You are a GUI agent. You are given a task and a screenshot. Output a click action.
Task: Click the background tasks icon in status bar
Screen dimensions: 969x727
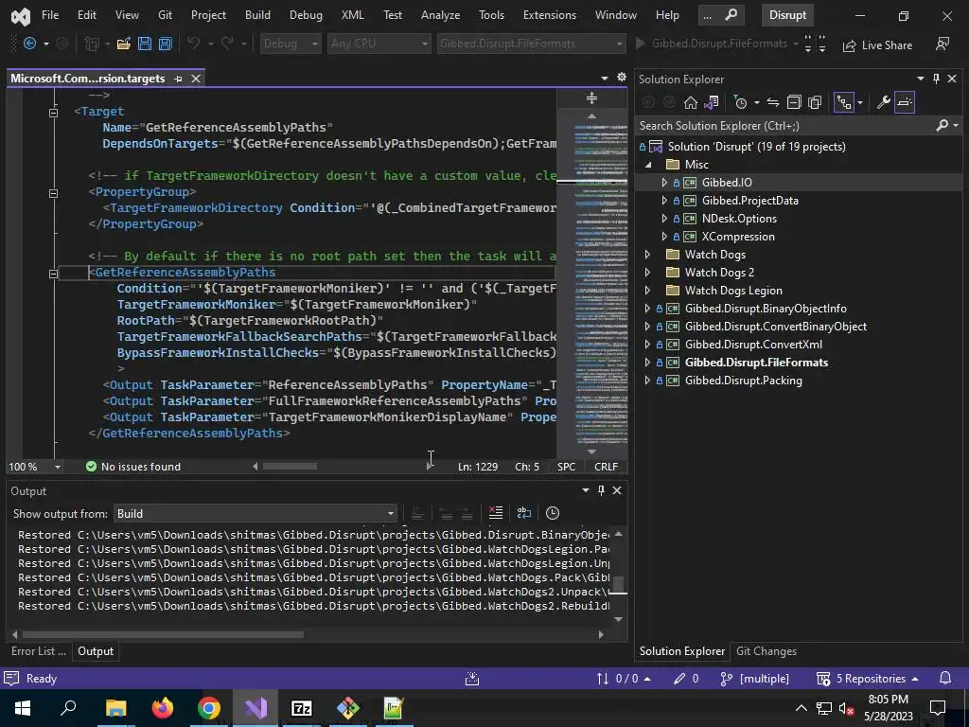pos(472,679)
